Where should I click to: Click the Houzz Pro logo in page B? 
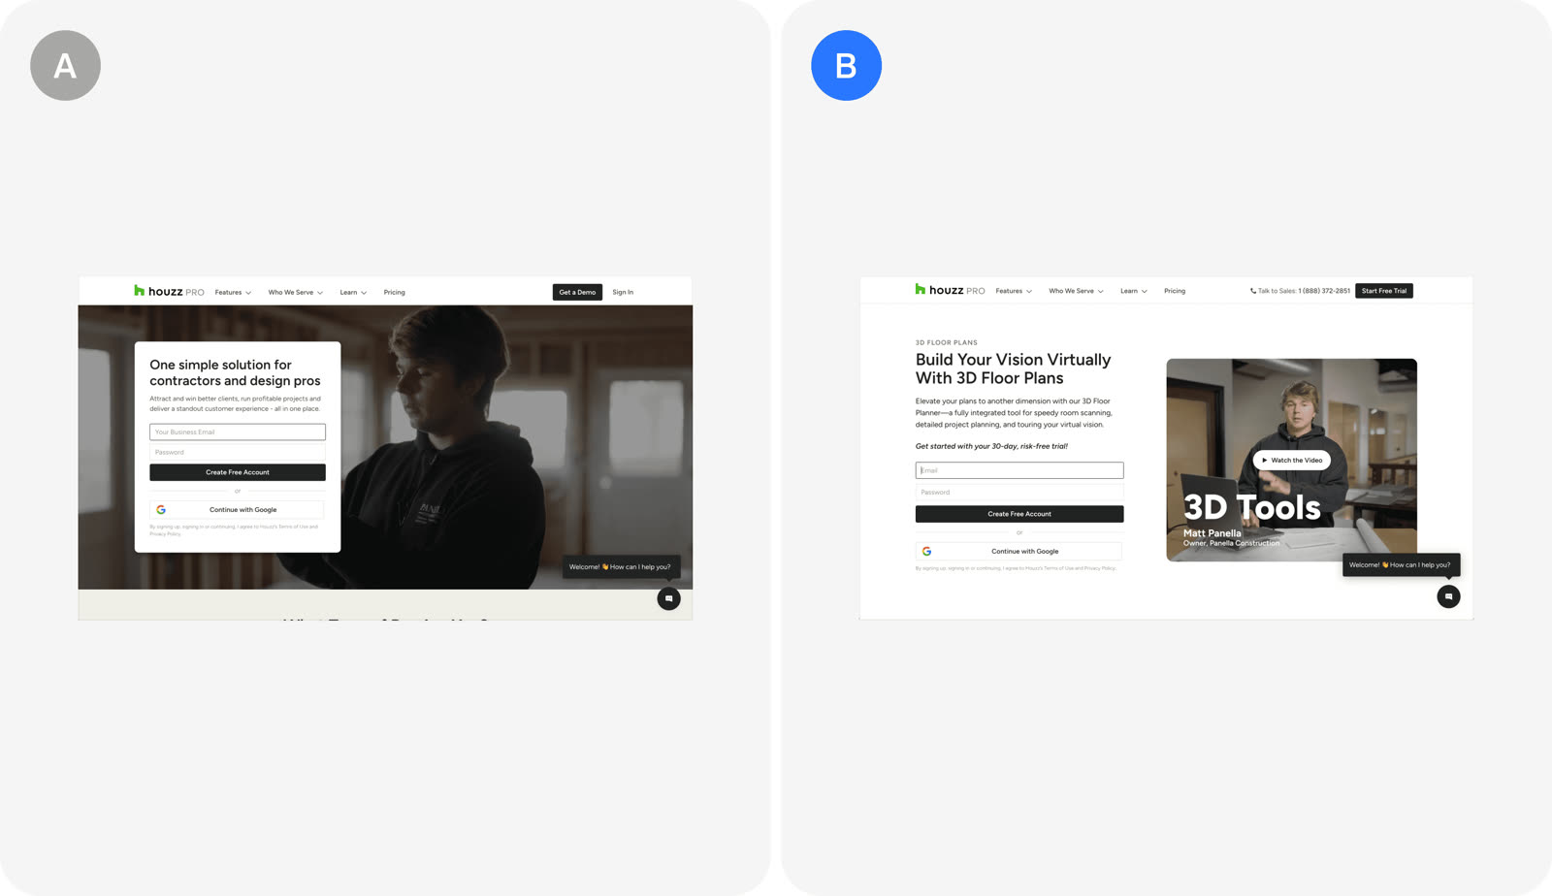pos(950,290)
